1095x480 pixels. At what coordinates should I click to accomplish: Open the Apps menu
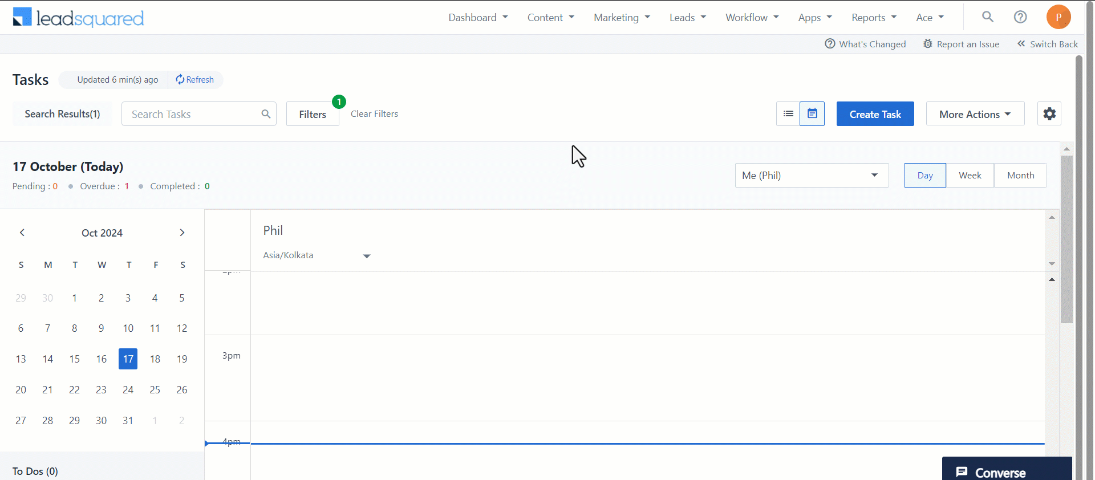pyautogui.click(x=815, y=18)
